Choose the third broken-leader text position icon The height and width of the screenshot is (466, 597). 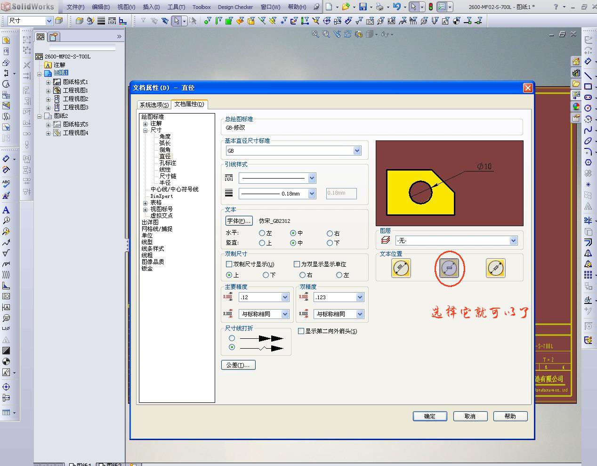point(496,268)
